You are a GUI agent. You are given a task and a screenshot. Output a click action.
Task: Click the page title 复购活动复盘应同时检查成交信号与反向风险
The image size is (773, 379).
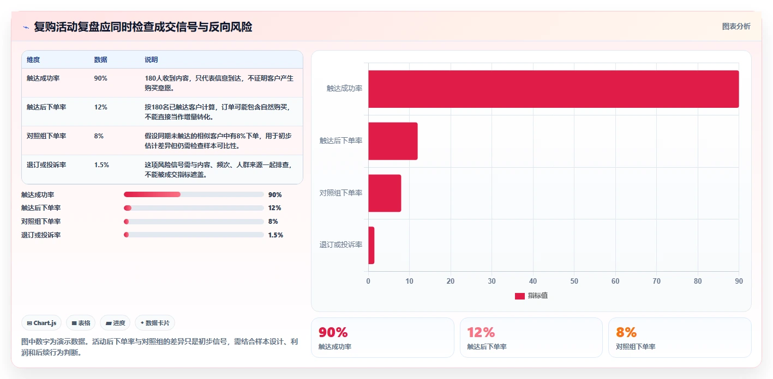tap(143, 27)
